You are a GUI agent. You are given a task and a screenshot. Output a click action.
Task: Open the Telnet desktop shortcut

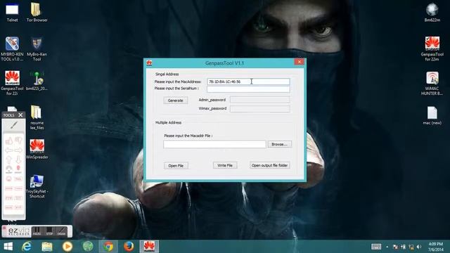12,13
